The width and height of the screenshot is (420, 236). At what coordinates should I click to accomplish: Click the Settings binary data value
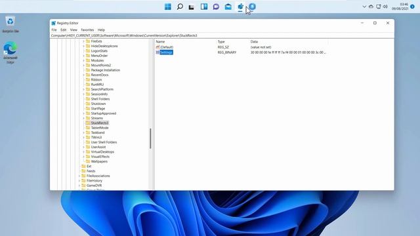288,52
